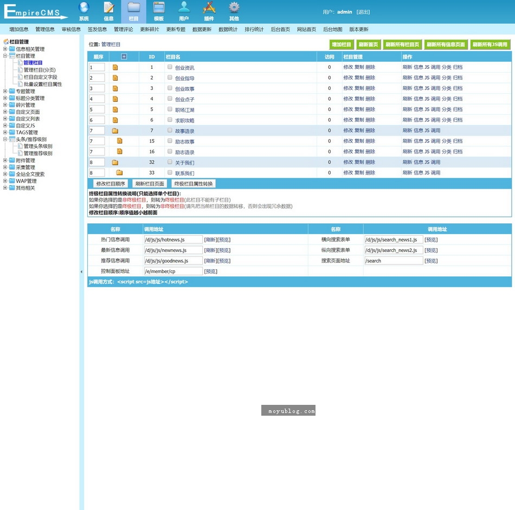Open the 模板 window icon
The image size is (515, 510).
click(159, 8)
